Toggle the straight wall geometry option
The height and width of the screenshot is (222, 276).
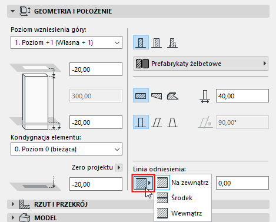tap(141, 95)
